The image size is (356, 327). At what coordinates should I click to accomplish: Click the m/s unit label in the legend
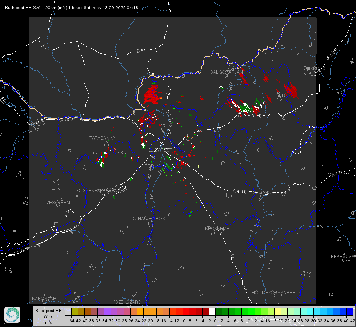pyautogui.click(x=48, y=322)
